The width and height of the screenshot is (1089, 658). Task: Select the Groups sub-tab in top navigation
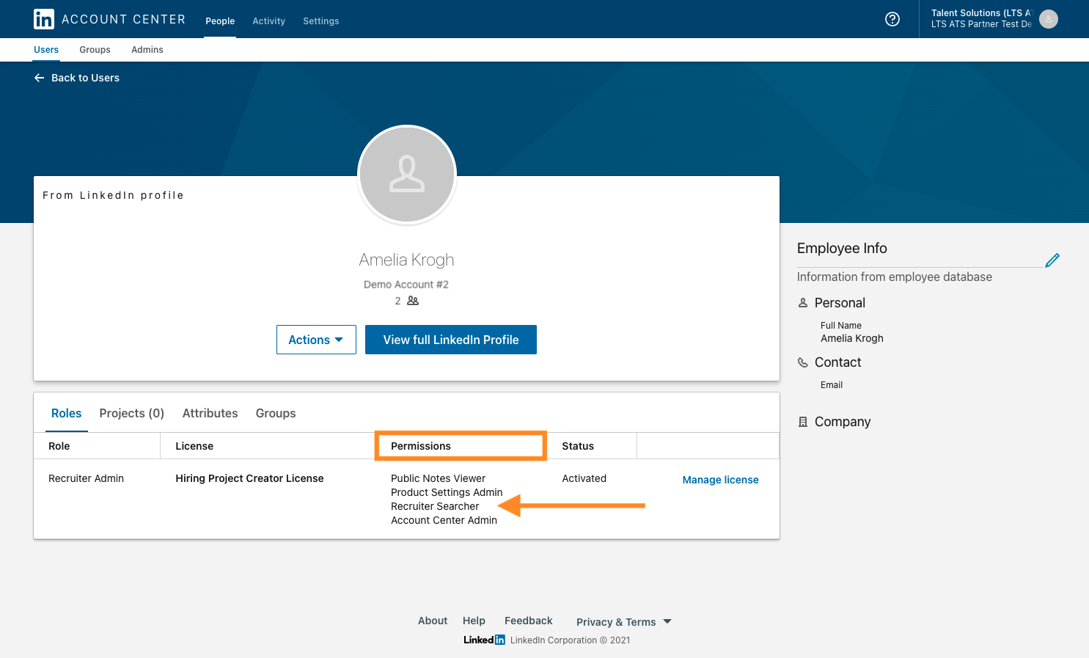[95, 50]
